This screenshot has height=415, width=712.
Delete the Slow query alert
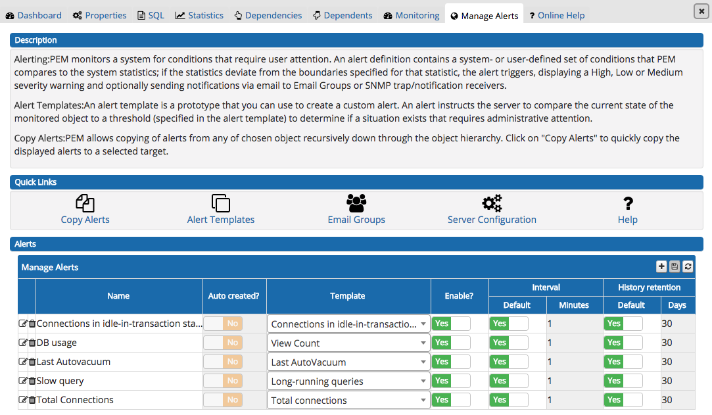32,381
